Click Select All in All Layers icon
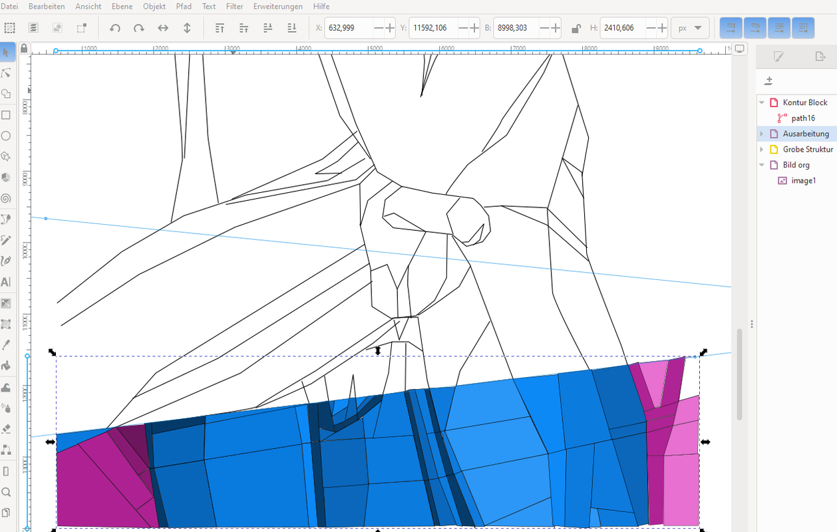Screen dimensions: 837x532 point(33,28)
